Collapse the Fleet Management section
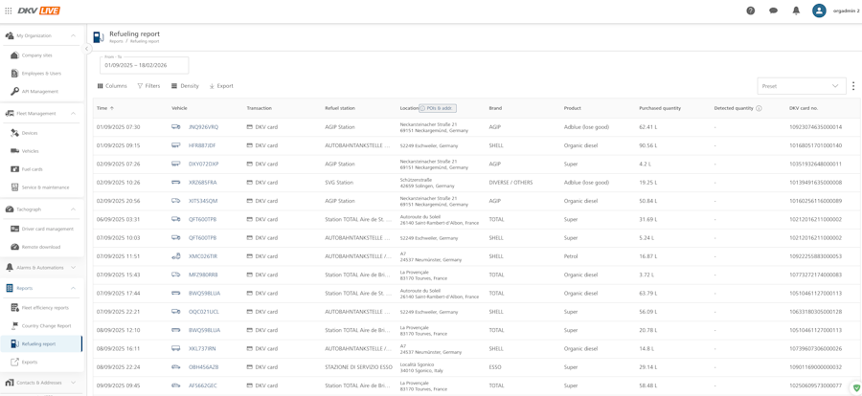This screenshot has width=862, height=396. pos(73,114)
